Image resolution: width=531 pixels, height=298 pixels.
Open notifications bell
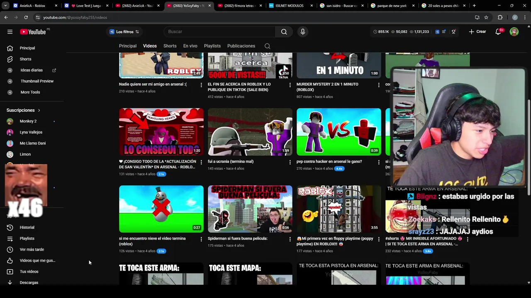pyautogui.click(x=498, y=31)
